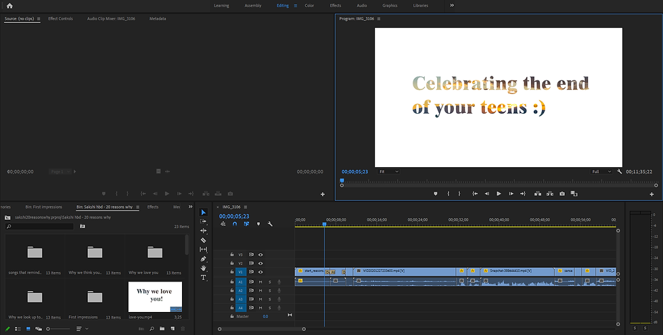Click Program monitor timecode 00;00;05;23
Screen dimensions: 663x335
[355, 172]
